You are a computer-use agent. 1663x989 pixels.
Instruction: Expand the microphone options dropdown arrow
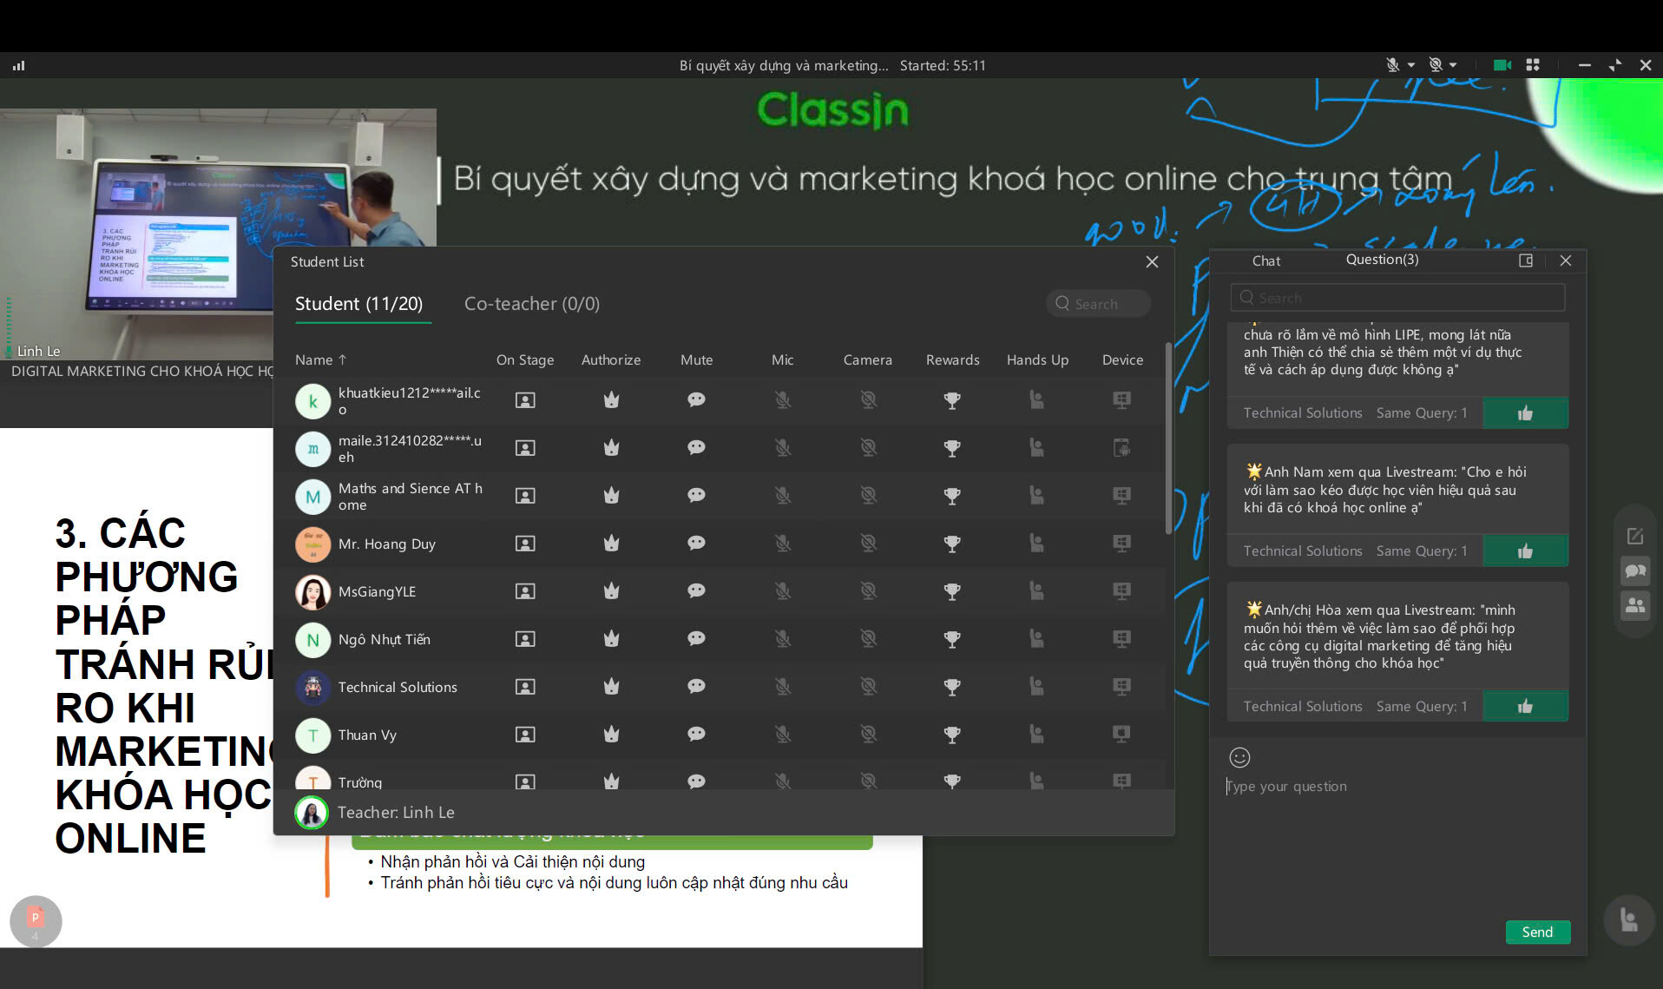1411,65
